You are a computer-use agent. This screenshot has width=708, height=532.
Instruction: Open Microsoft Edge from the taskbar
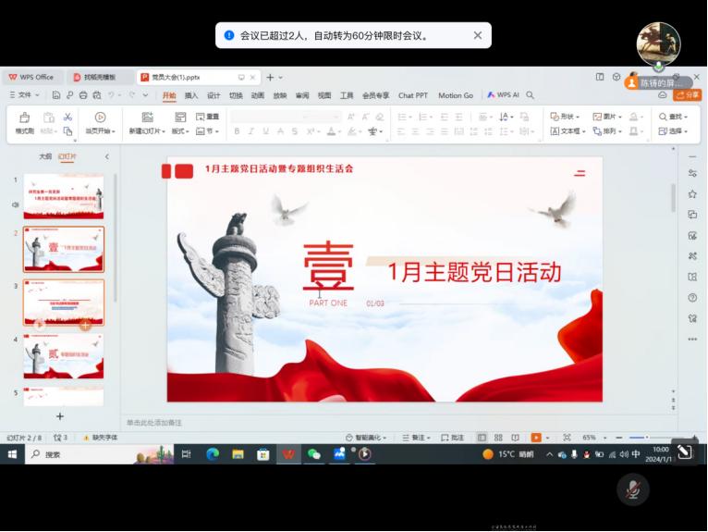pyautogui.click(x=212, y=454)
